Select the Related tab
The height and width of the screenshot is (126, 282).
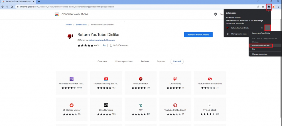coord(177,61)
